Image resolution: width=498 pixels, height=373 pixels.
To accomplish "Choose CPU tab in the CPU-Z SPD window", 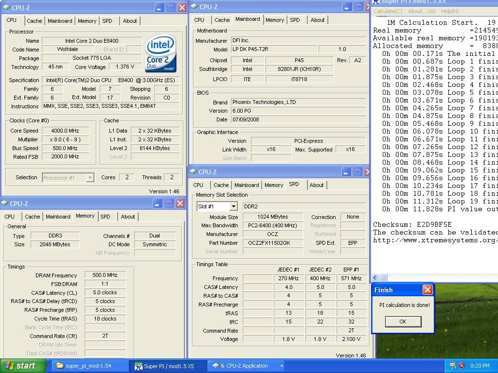I will point(198,185).
